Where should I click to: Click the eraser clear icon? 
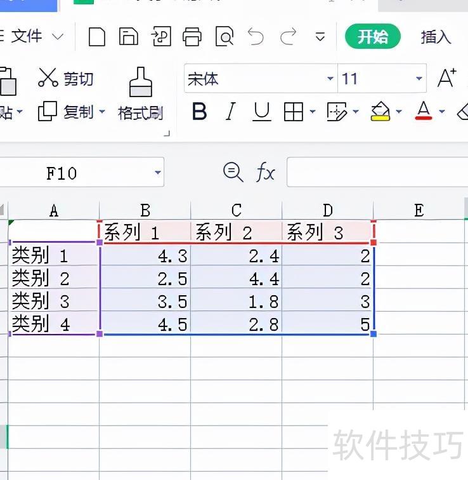pyautogui.click(x=462, y=112)
